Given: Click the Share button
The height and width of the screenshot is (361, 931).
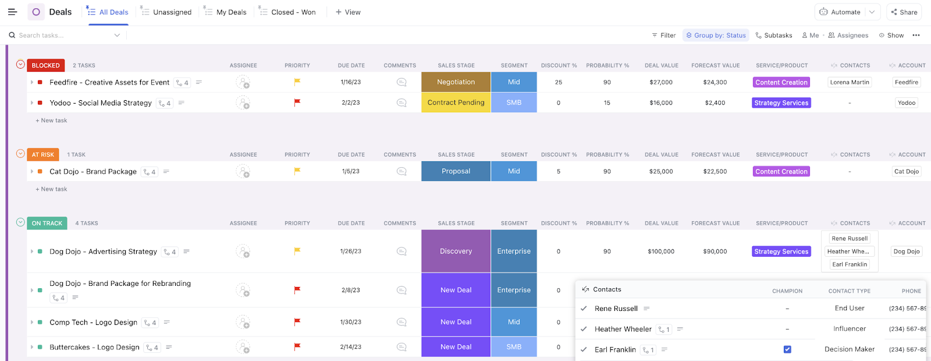Looking at the screenshot, I should pyautogui.click(x=904, y=12).
